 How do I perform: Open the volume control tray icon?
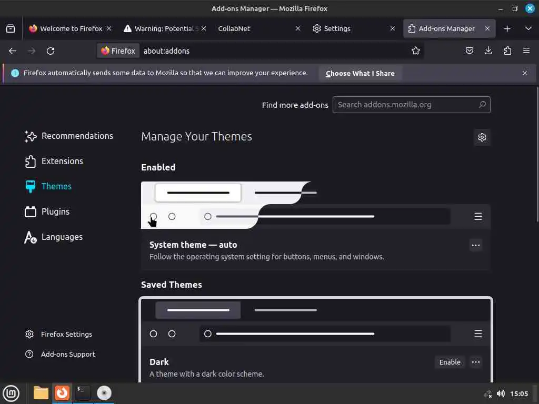(501, 393)
